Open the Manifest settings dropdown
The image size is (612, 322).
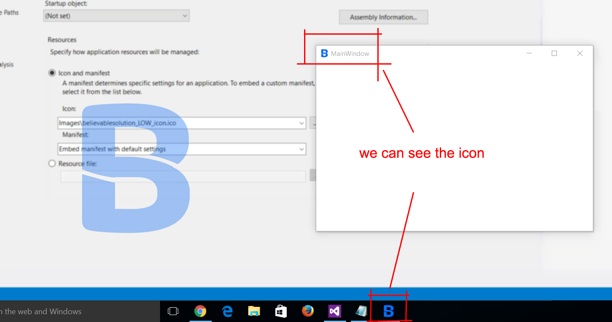(x=302, y=149)
